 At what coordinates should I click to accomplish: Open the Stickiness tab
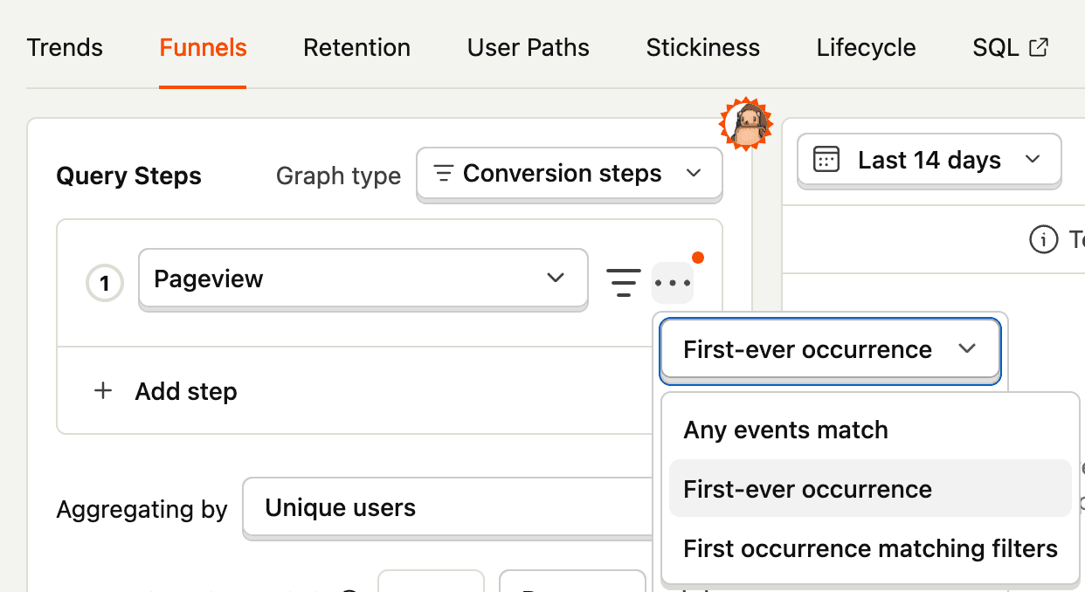[702, 47]
